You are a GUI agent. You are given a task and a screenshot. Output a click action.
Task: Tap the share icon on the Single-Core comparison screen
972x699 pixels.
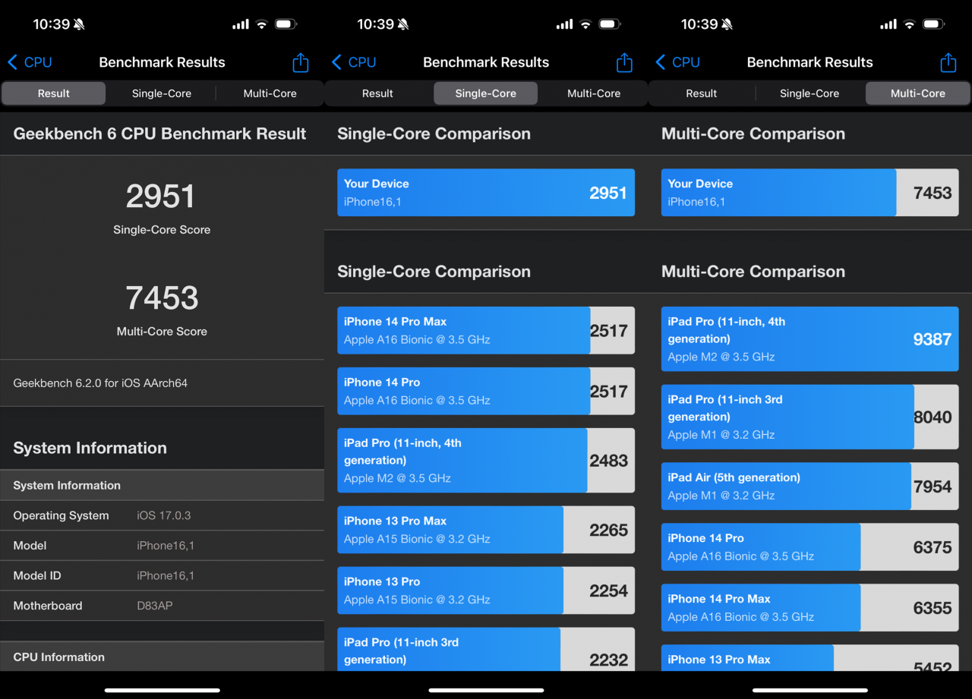624,62
